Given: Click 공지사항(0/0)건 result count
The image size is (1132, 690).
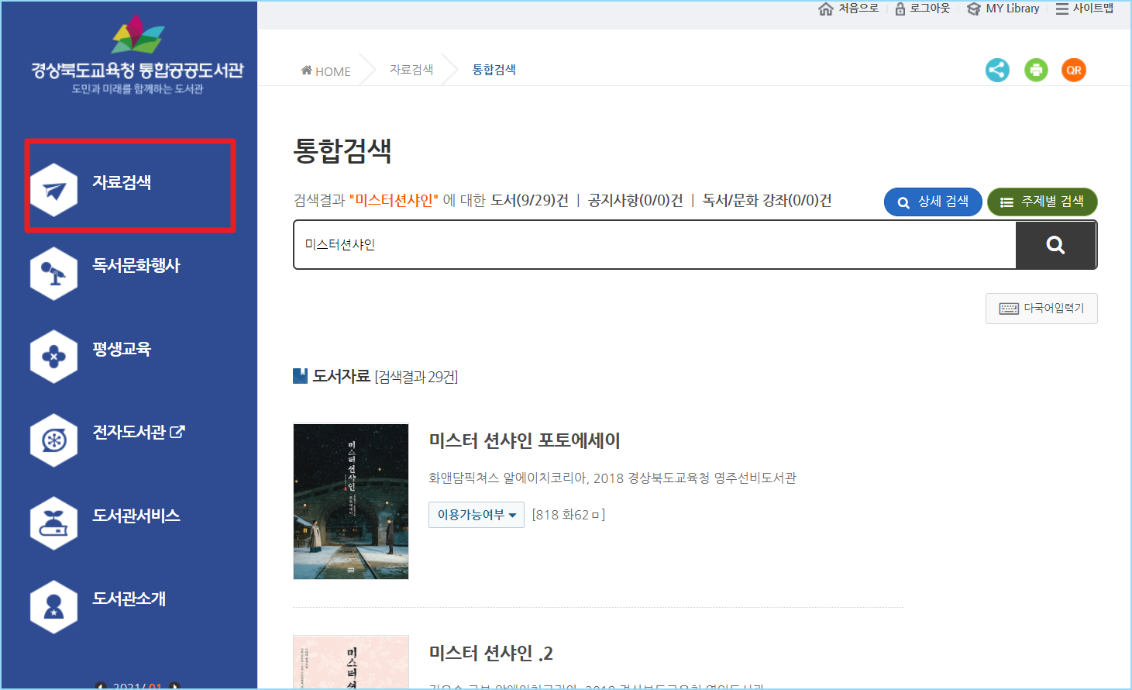Looking at the screenshot, I should click(635, 201).
